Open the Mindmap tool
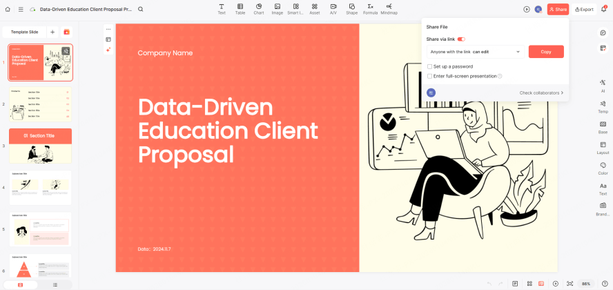The image size is (613, 290). 389,9
